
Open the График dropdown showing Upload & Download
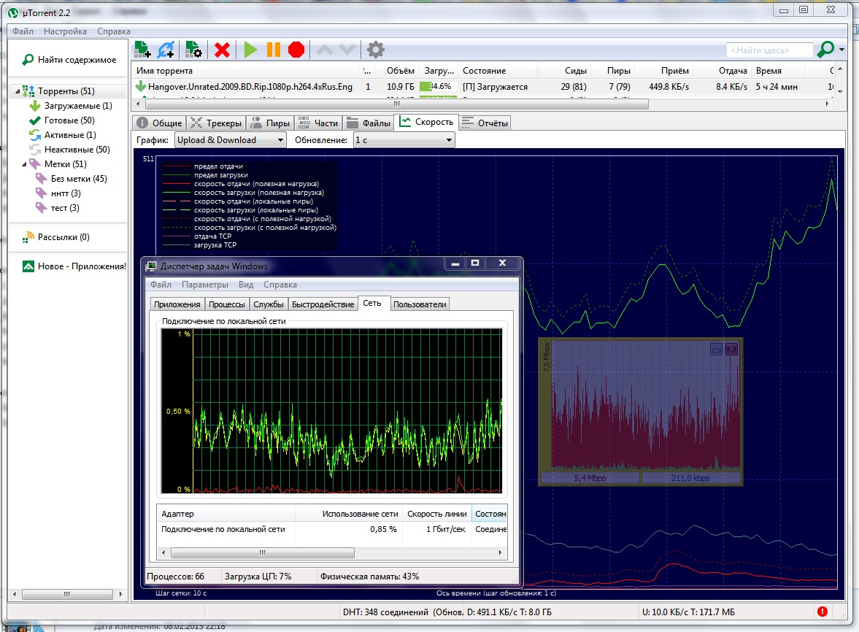[230, 140]
